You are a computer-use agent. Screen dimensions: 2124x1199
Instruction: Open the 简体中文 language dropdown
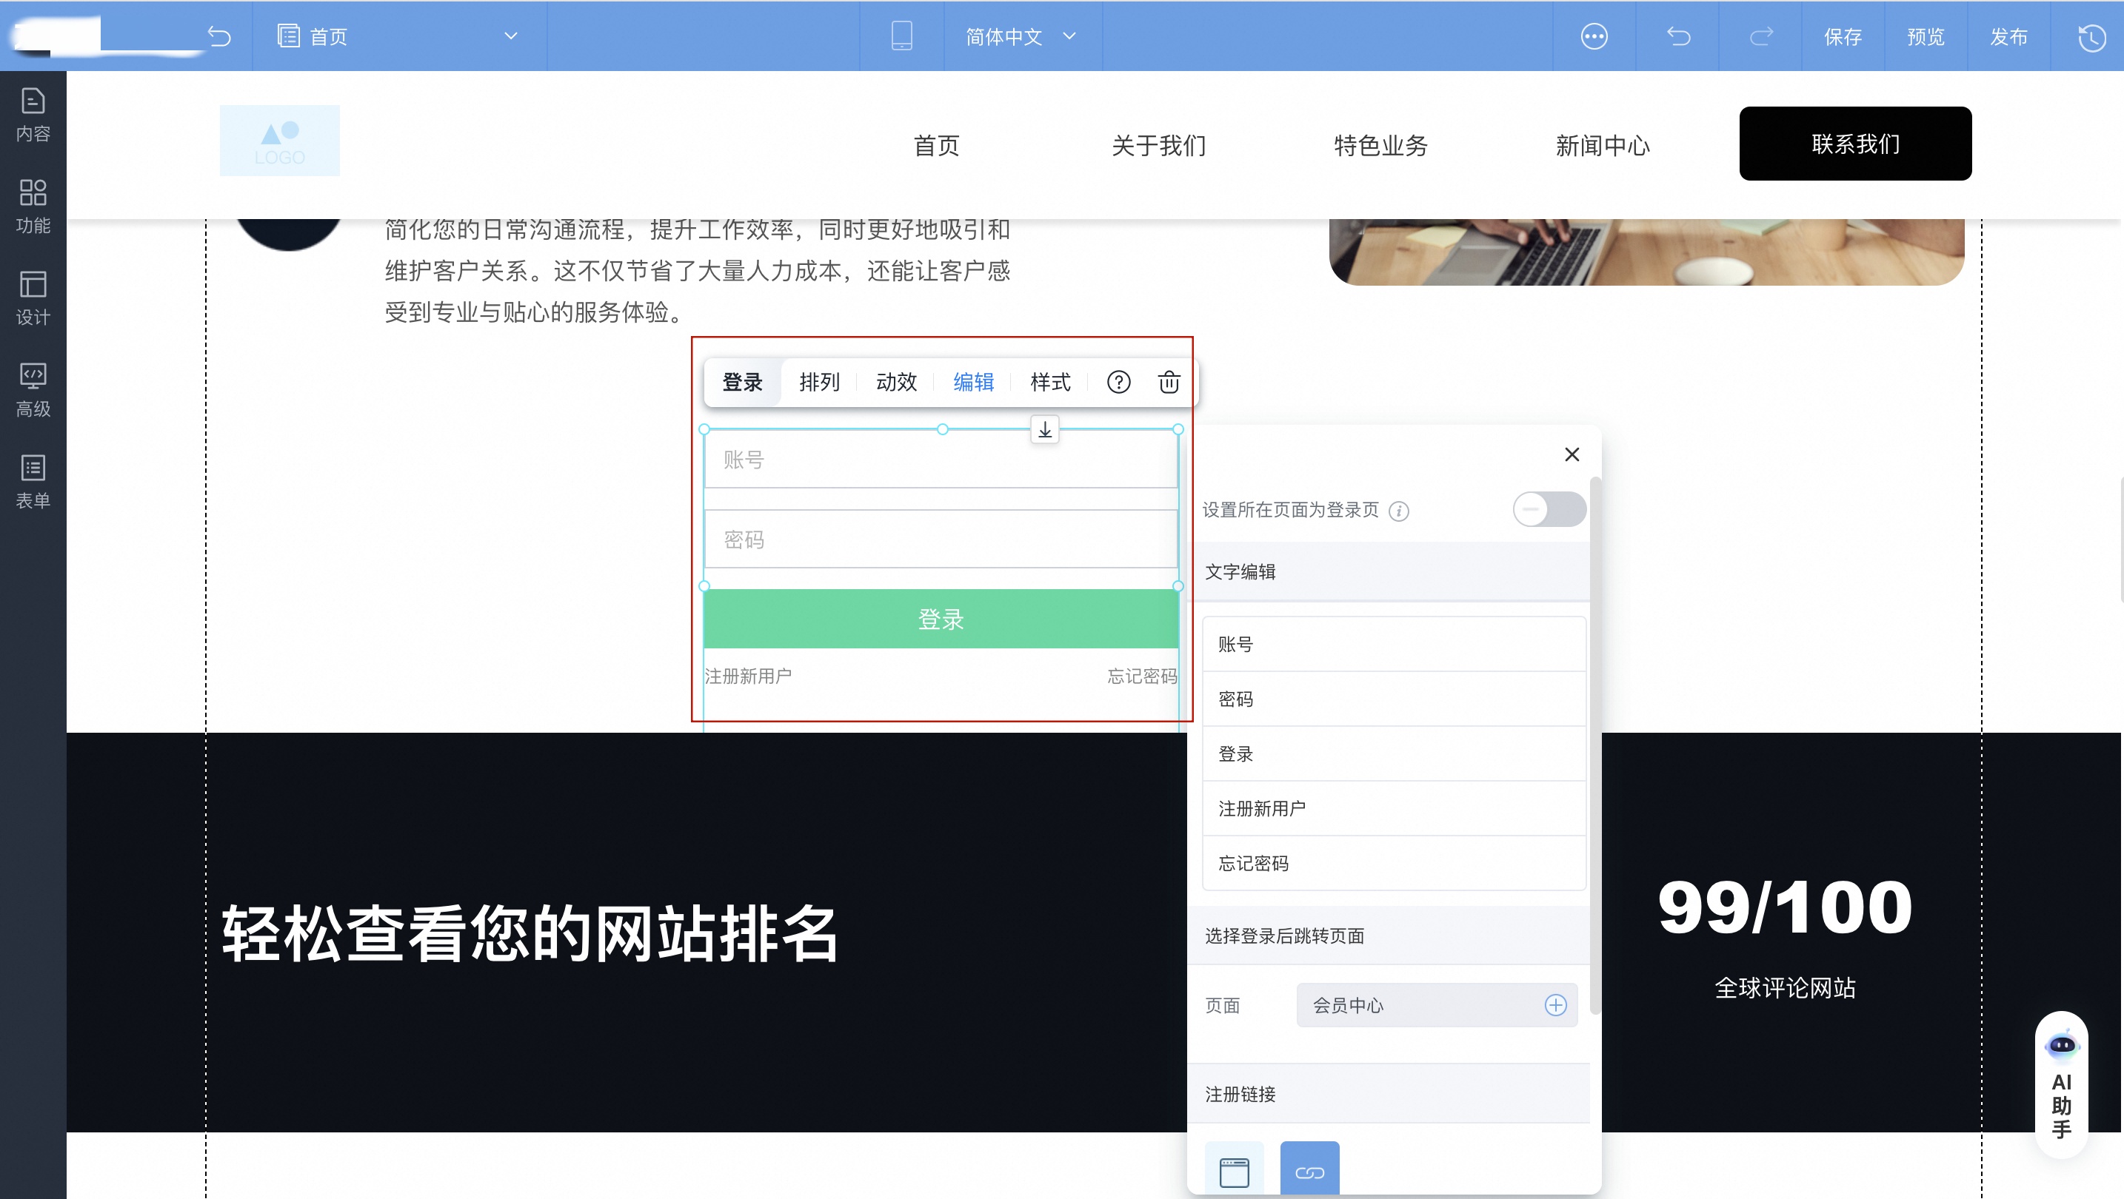click(x=1069, y=36)
